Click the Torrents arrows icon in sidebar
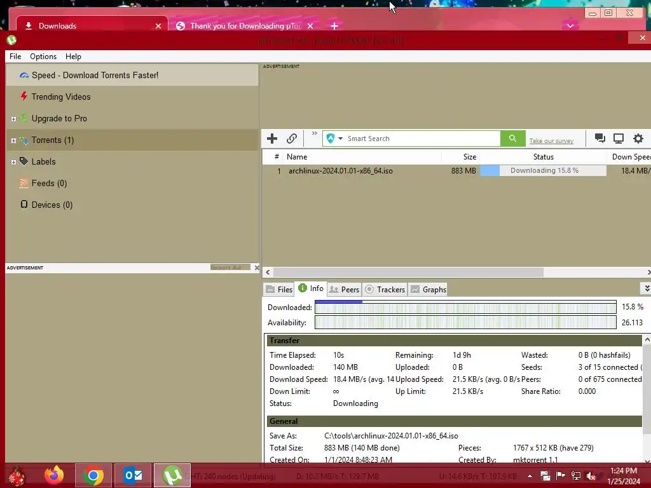This screenshot has height=488, width=651. pos(24,140)
